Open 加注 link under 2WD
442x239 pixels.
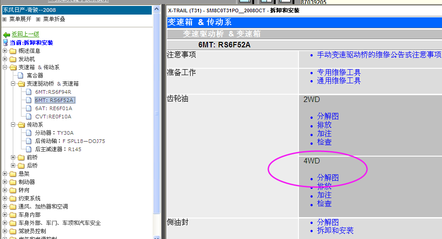[x=324, y=133]
